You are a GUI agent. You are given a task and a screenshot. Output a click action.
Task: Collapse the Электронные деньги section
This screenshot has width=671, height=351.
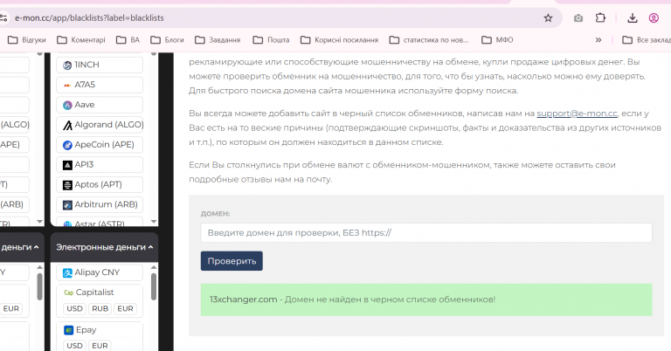pyautogui.click(x=105, y=247)
